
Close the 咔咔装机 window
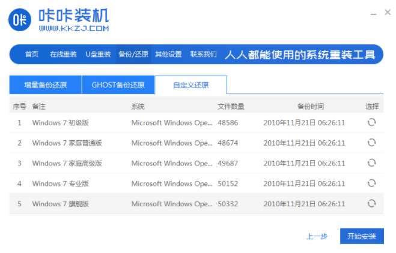(388, 12)
